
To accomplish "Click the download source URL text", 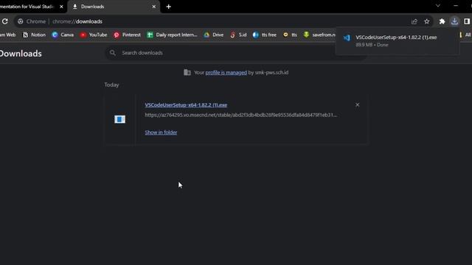I will click(241, 115).
